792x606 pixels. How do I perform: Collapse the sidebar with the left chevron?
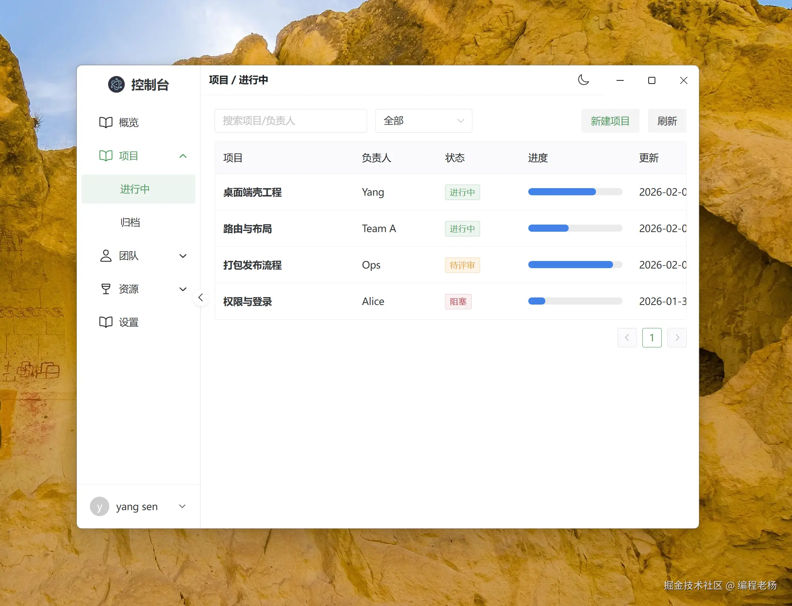[x=201, y=297]
